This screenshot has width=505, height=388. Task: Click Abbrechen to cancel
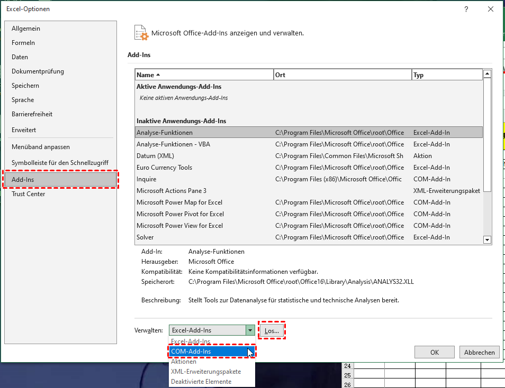[480, 353]
